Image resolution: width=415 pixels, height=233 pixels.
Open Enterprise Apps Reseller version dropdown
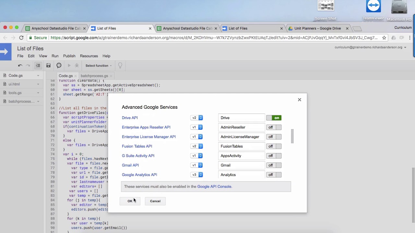coord(196,127)
